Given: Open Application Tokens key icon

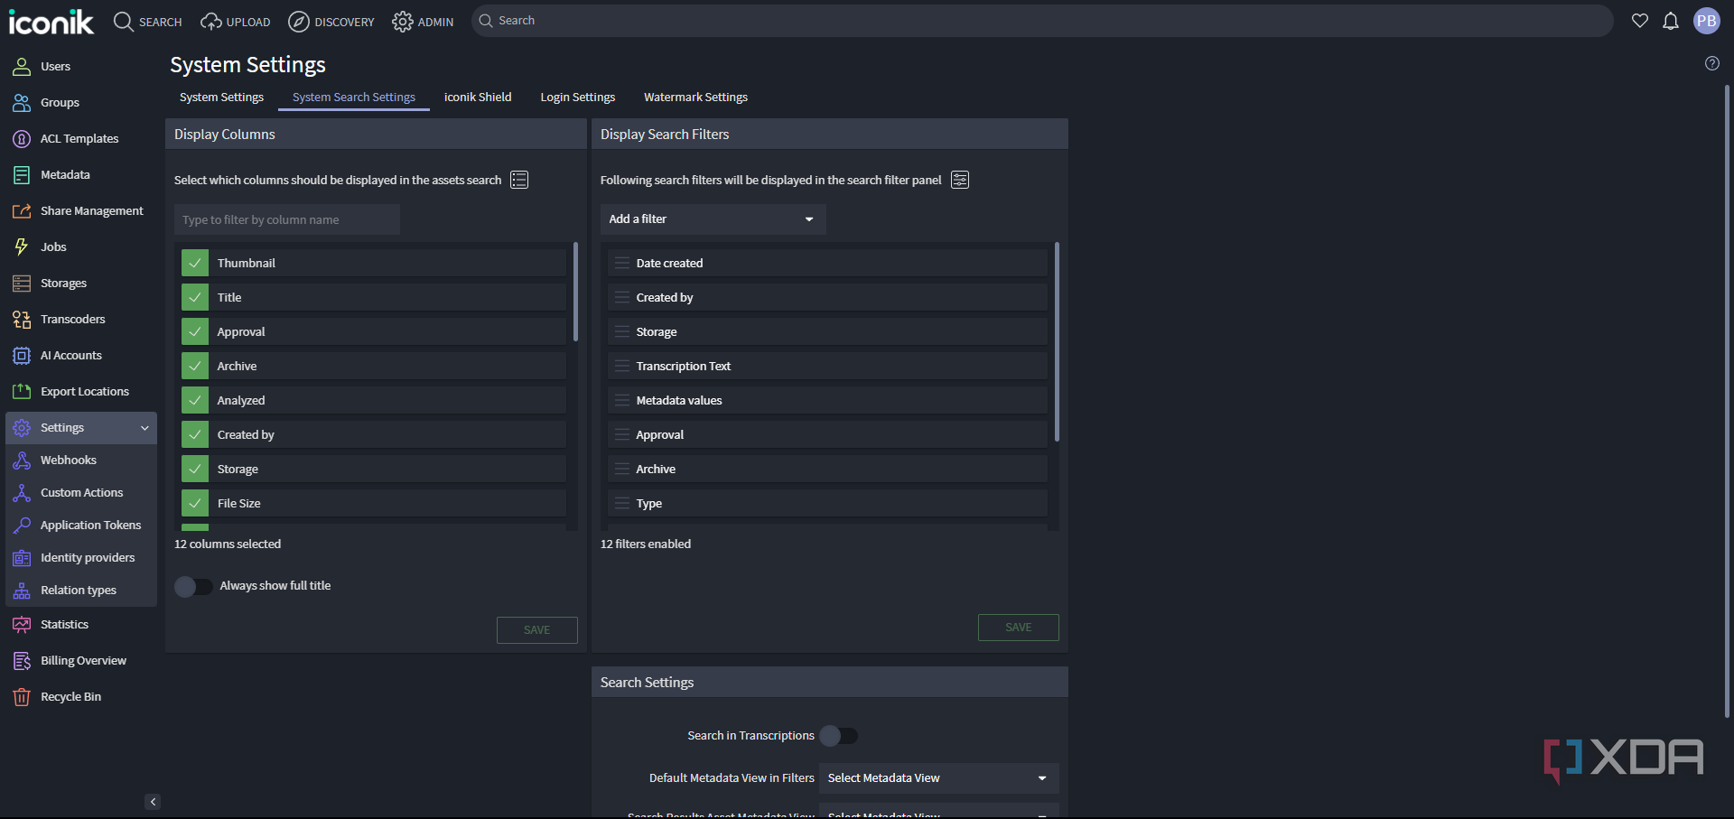Looking at the screenshot, I should point(22,525).
